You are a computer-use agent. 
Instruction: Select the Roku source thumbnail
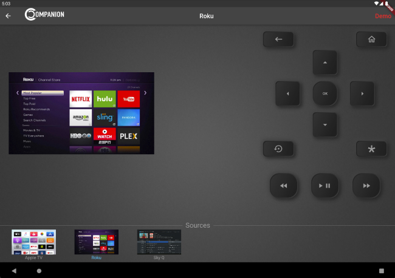[97, 242]
